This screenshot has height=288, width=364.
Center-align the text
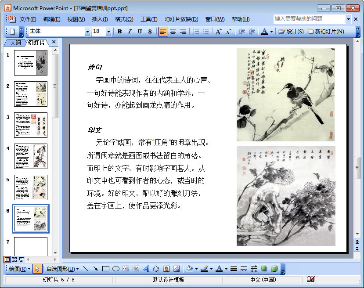[x=173, y=32]
